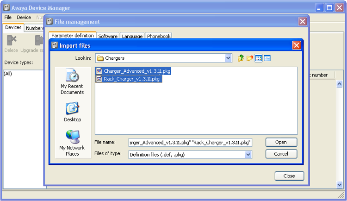Select the Software tab
The width and height of the screenshot is (347, 201).
pos(108,36)
